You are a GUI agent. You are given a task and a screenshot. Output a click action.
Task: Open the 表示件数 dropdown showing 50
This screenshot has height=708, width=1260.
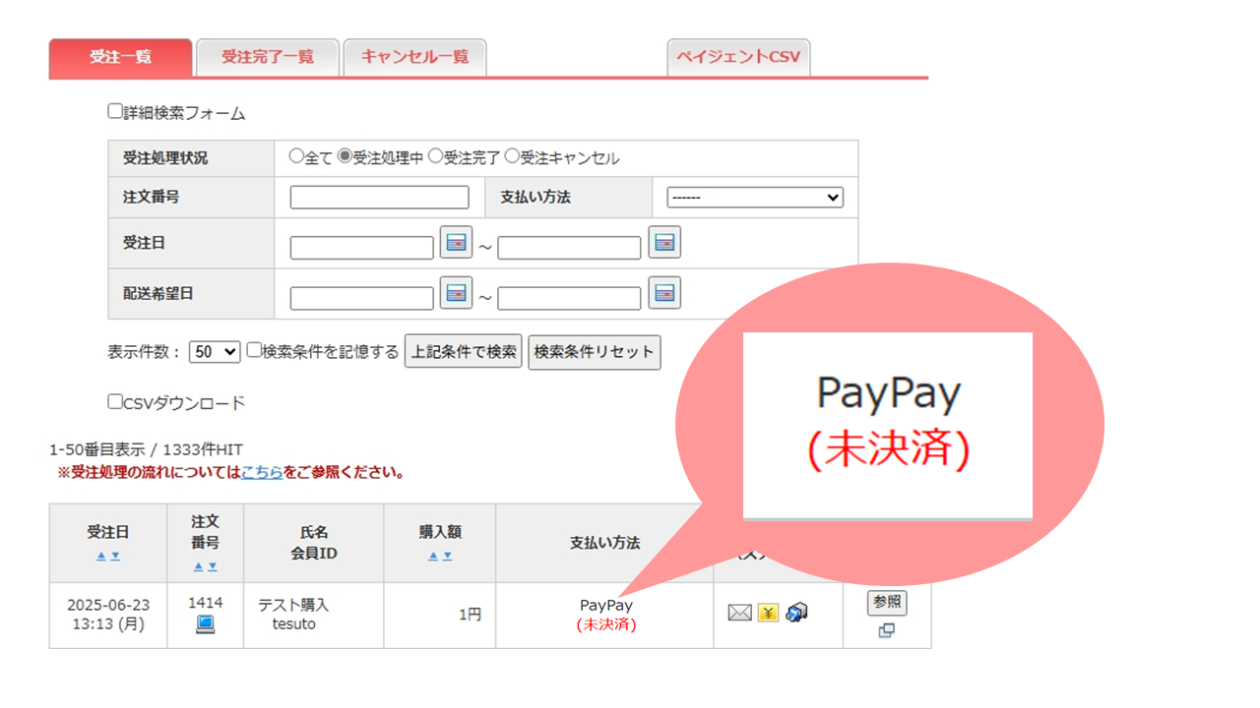pyautogui.click(x=215, y=351)
